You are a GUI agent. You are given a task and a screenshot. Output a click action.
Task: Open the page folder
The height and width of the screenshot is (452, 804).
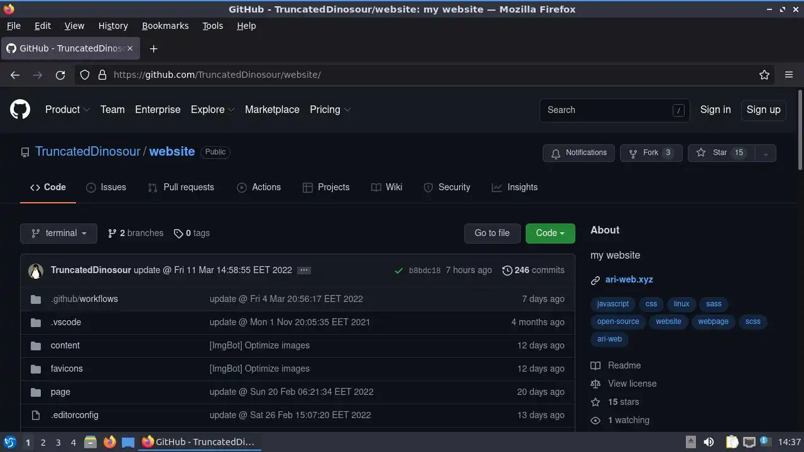coord(60,392)
